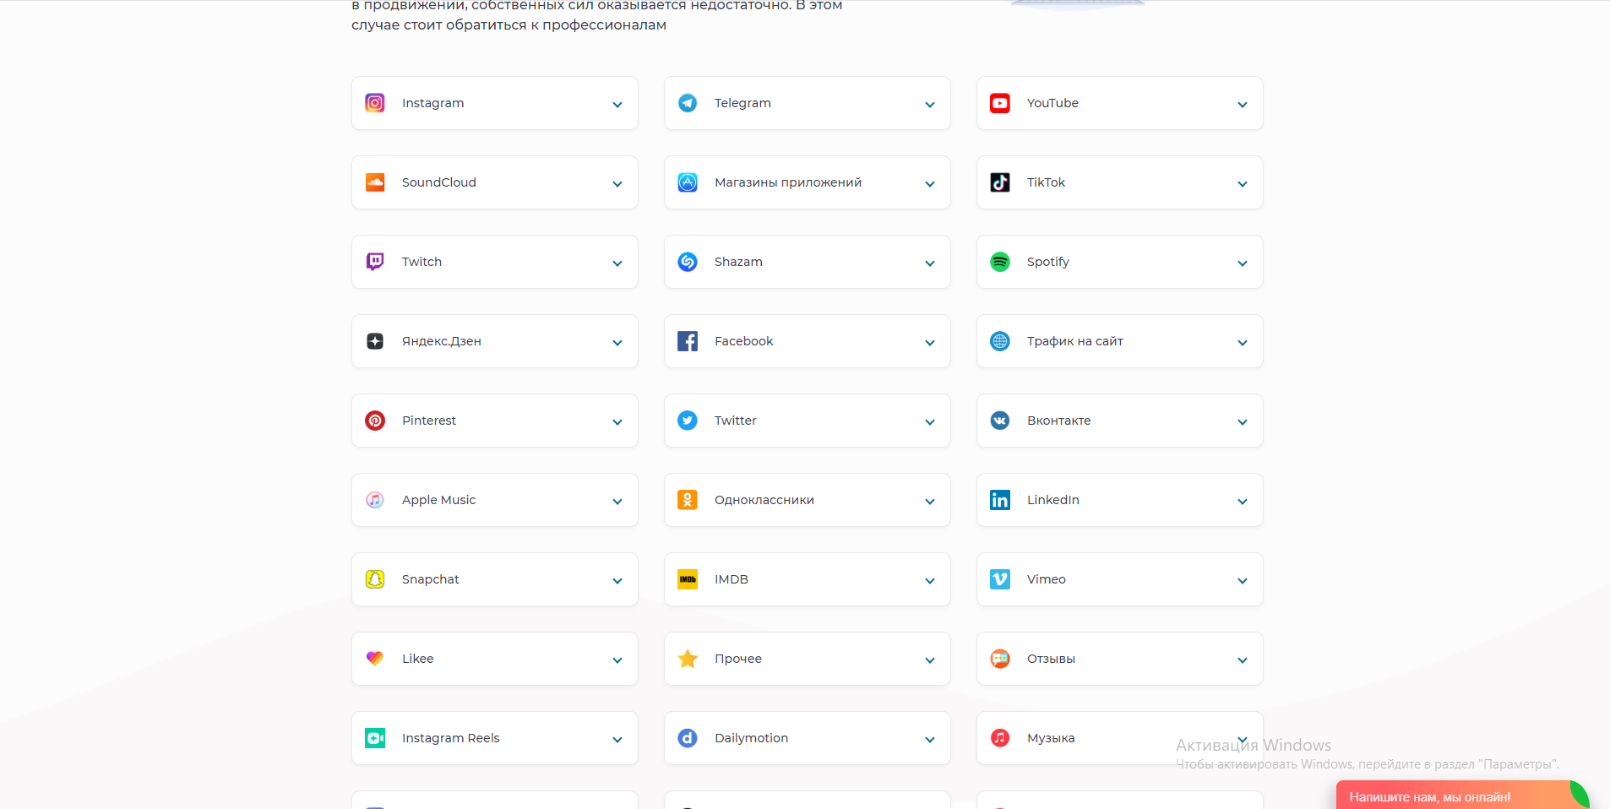Select the Трафик на сайт label
The height and width of the screenshot is (809, 1610).
coord(1074,341)
